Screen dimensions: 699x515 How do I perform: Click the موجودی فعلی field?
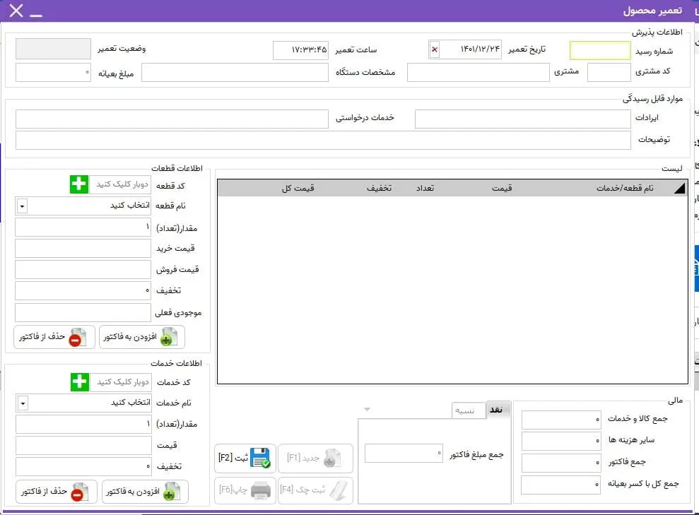[x=83, y=313]
